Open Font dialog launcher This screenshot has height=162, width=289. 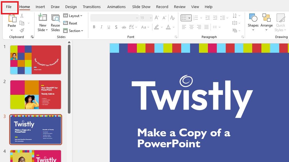[176, 37]
